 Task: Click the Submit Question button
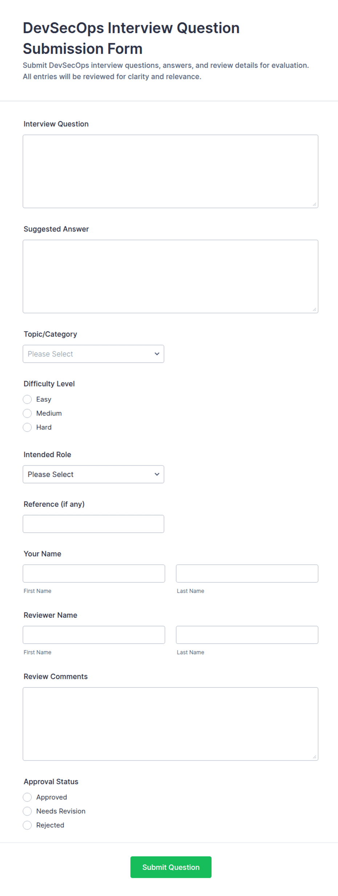click(171, 867)
